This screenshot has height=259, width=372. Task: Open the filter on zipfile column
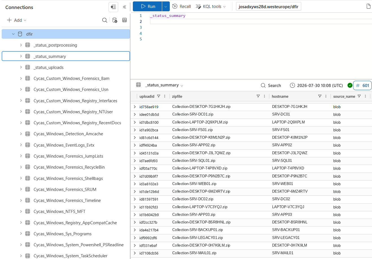click(x=258, y=96)
